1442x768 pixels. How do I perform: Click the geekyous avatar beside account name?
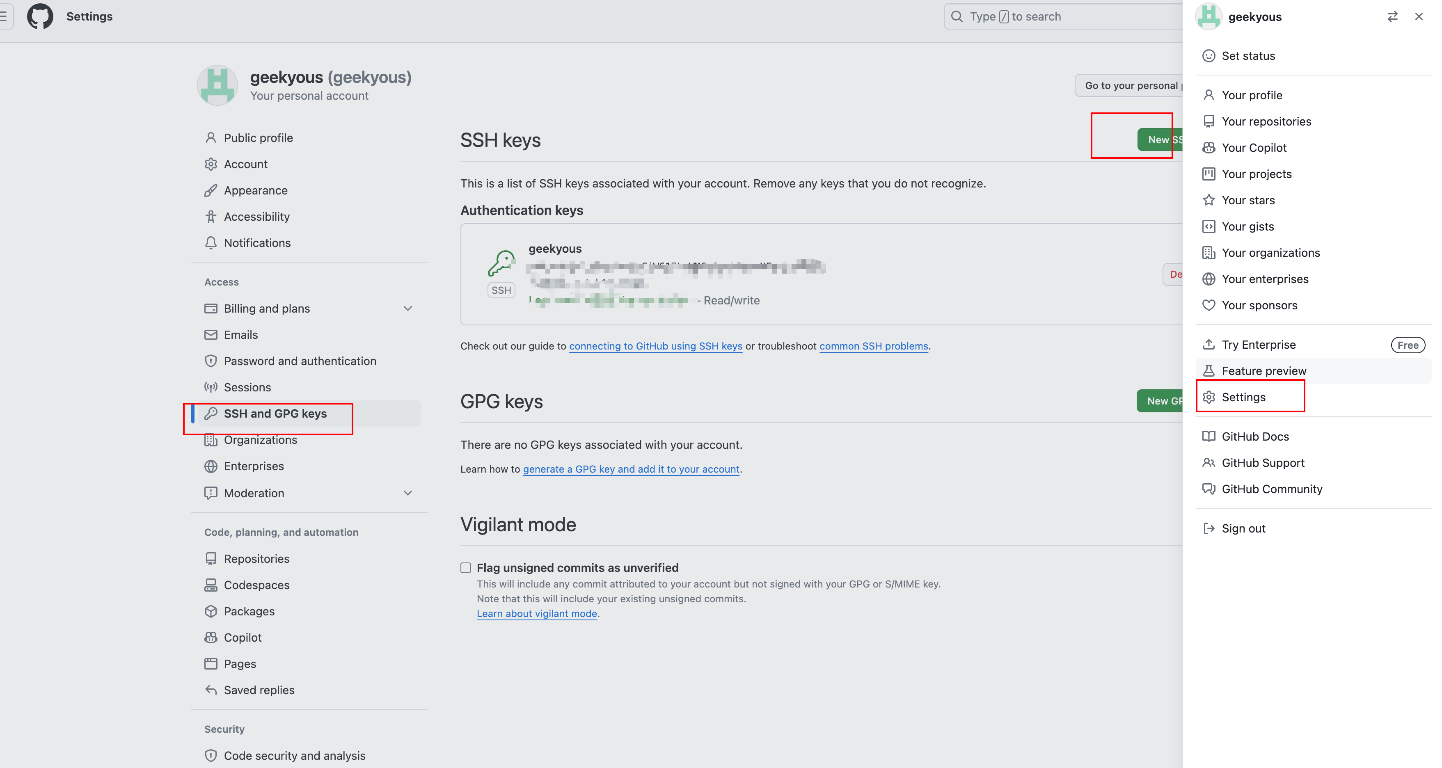pyautogui.click(x=217, y=85)
